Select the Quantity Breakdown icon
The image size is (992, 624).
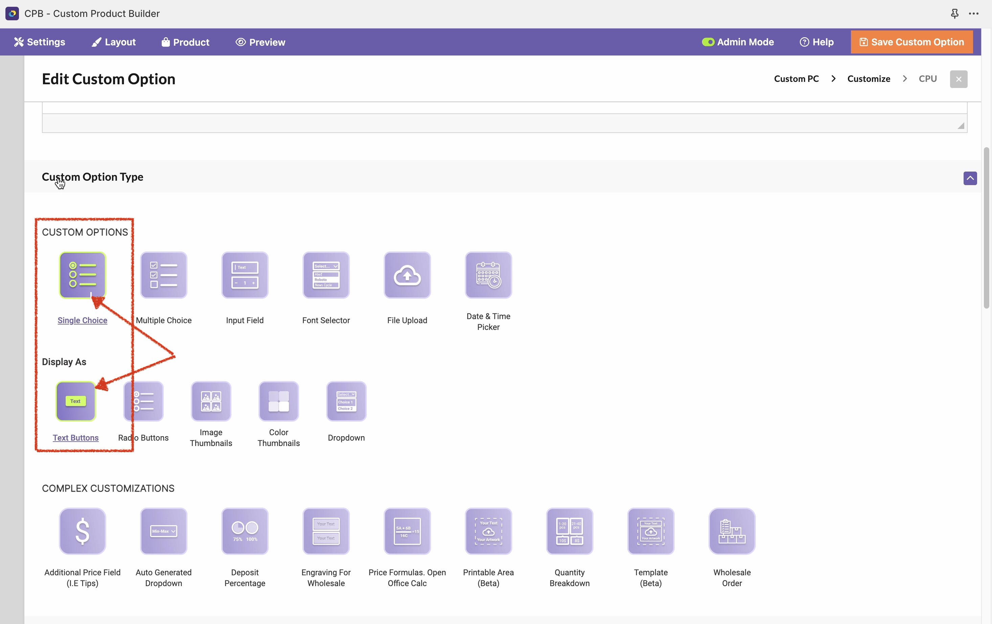(569, 531)
